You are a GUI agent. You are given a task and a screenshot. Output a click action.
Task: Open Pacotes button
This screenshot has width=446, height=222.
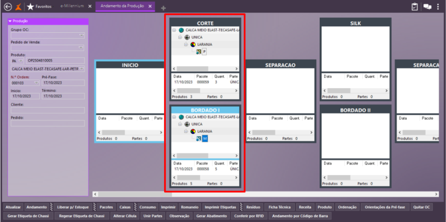[106, 207]
